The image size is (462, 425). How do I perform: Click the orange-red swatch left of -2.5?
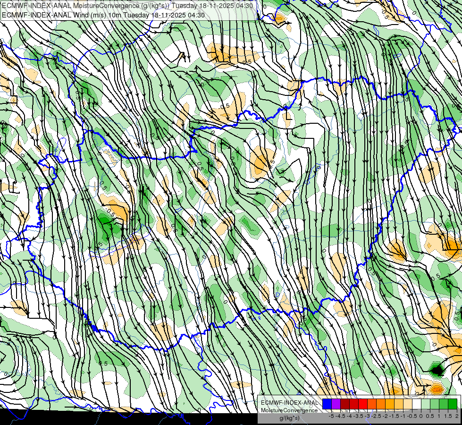(x=372, y=404)
